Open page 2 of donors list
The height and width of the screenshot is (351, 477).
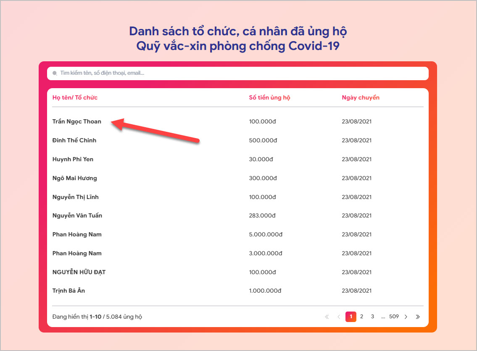coord(361,317)
